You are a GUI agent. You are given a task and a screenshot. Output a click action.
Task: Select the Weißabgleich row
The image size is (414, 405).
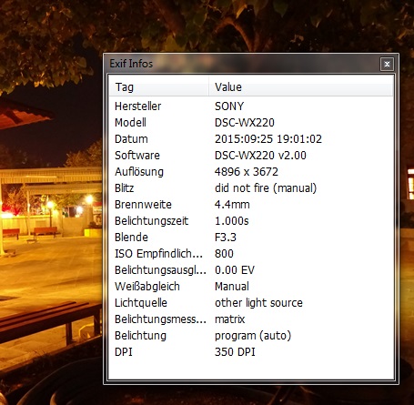[x=251, y=287]
